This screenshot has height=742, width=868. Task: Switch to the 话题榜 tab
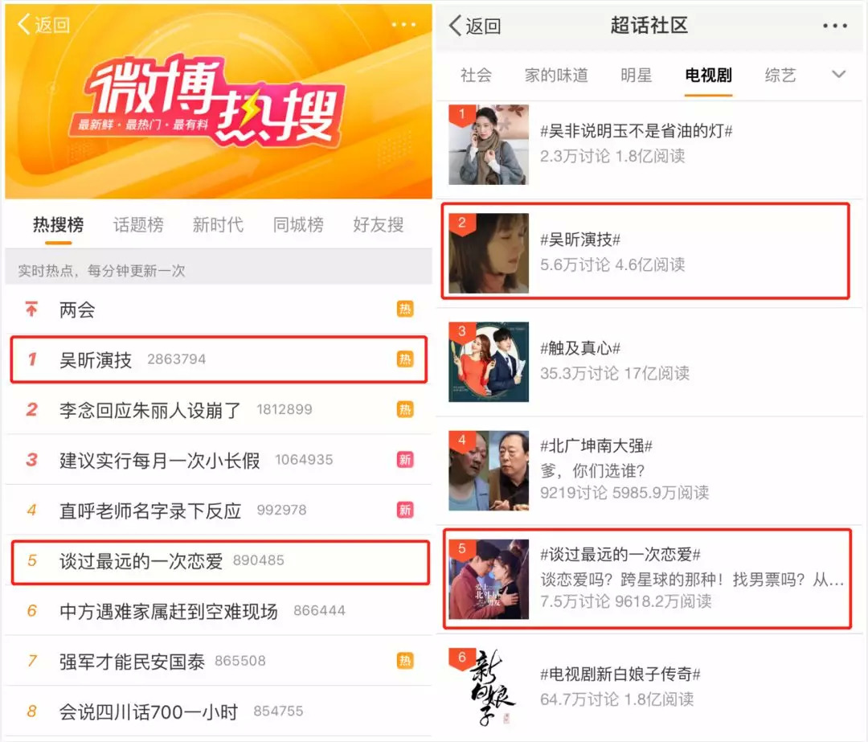pos(138,225)
